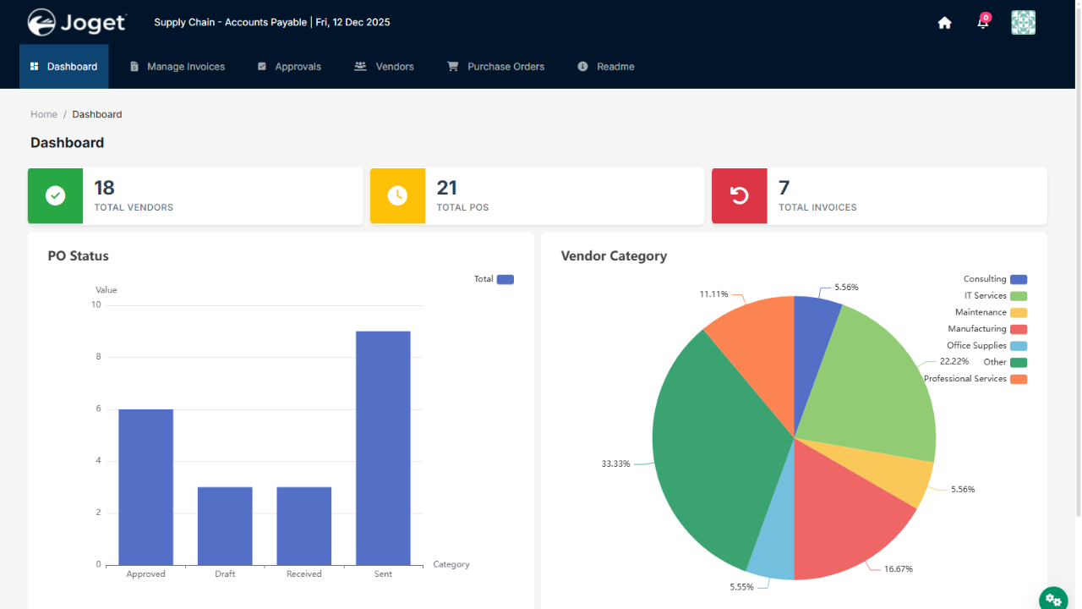The height and width of the screenshot is (609, 1082).
Task: Toggle the Total series legend in PO Status
Action: point(495,279)
